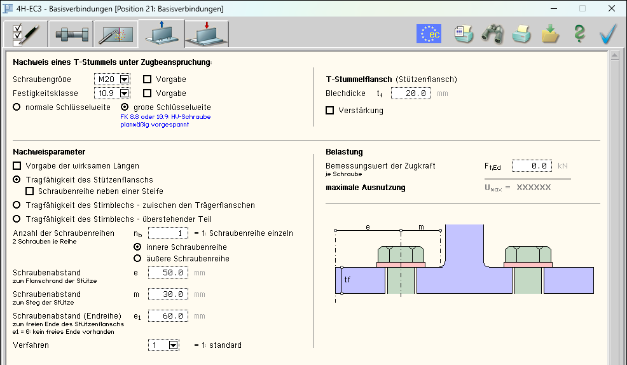627x365 pixels.
Task: Open the weld seam tab icon
Action: (x=115, y=34)
